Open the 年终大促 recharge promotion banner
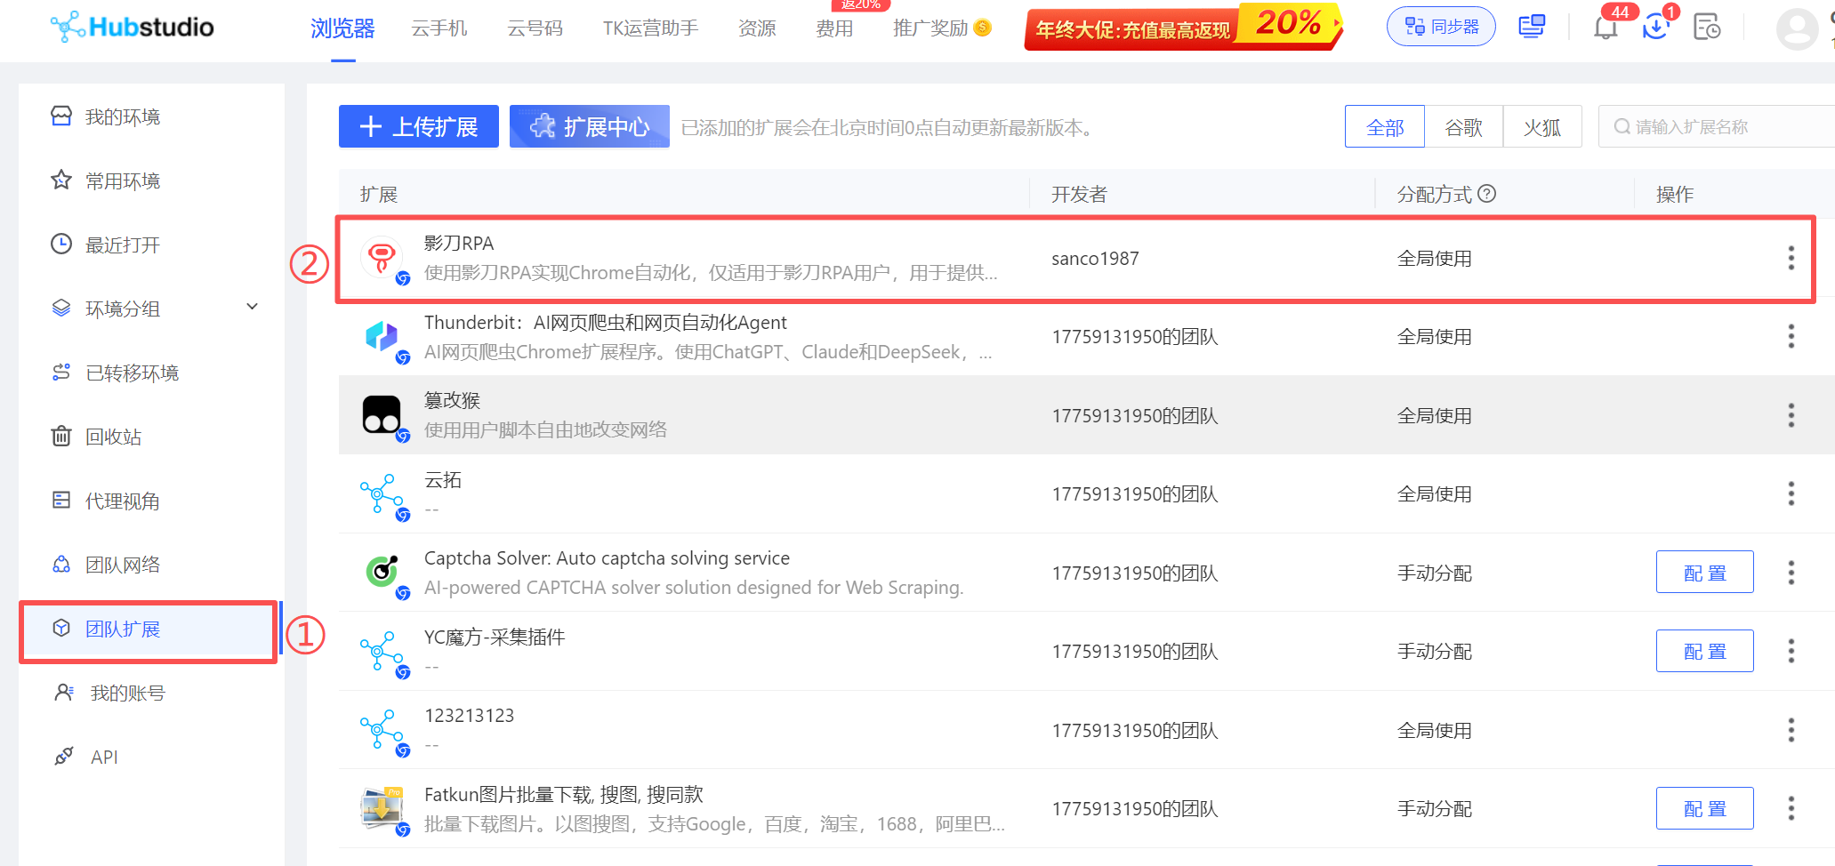1835x866 pixels. (x=1184, y=27)
